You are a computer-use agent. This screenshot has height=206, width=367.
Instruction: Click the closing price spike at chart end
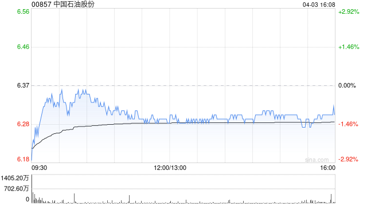point(334,109)
